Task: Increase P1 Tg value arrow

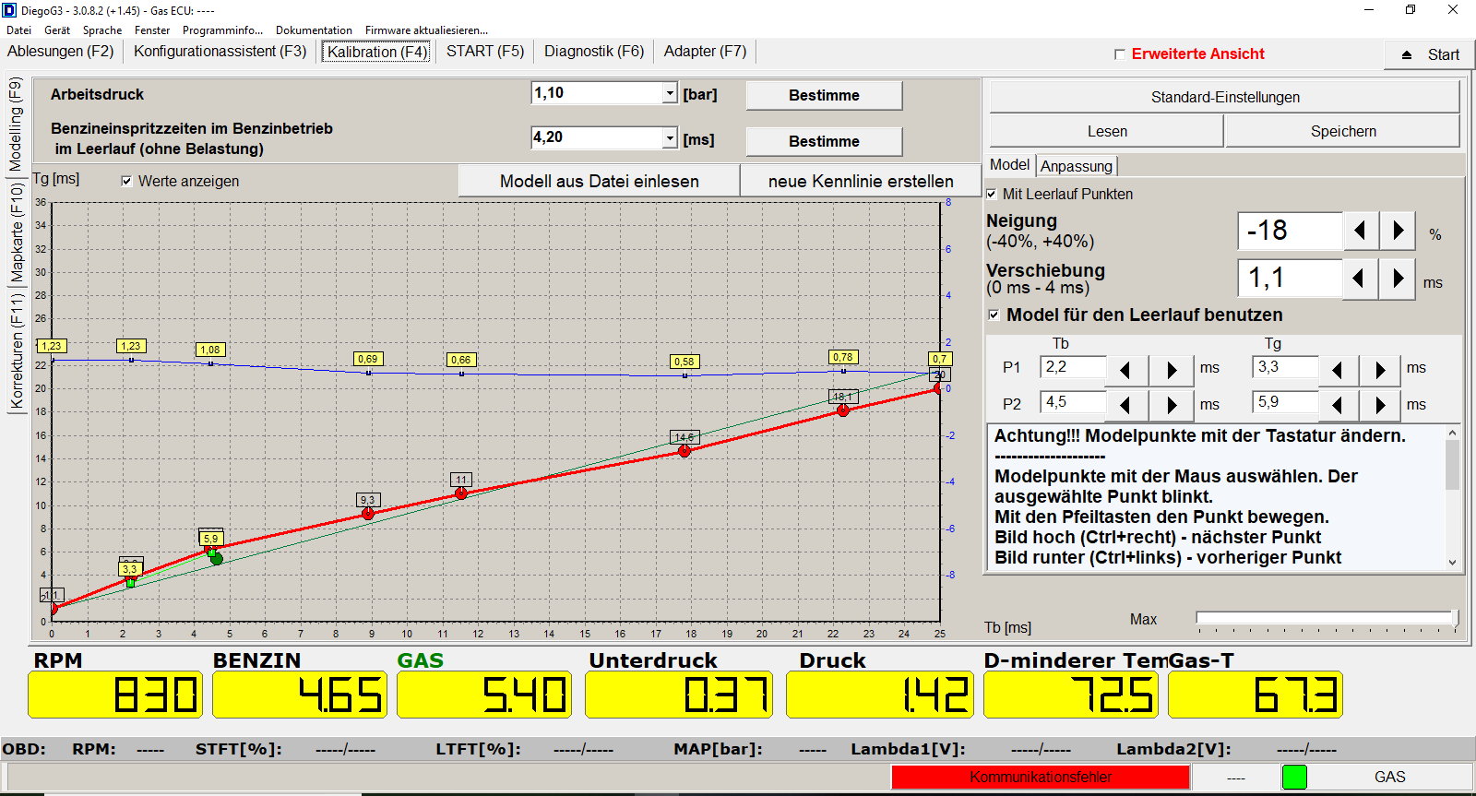Action: [1380, 370]
